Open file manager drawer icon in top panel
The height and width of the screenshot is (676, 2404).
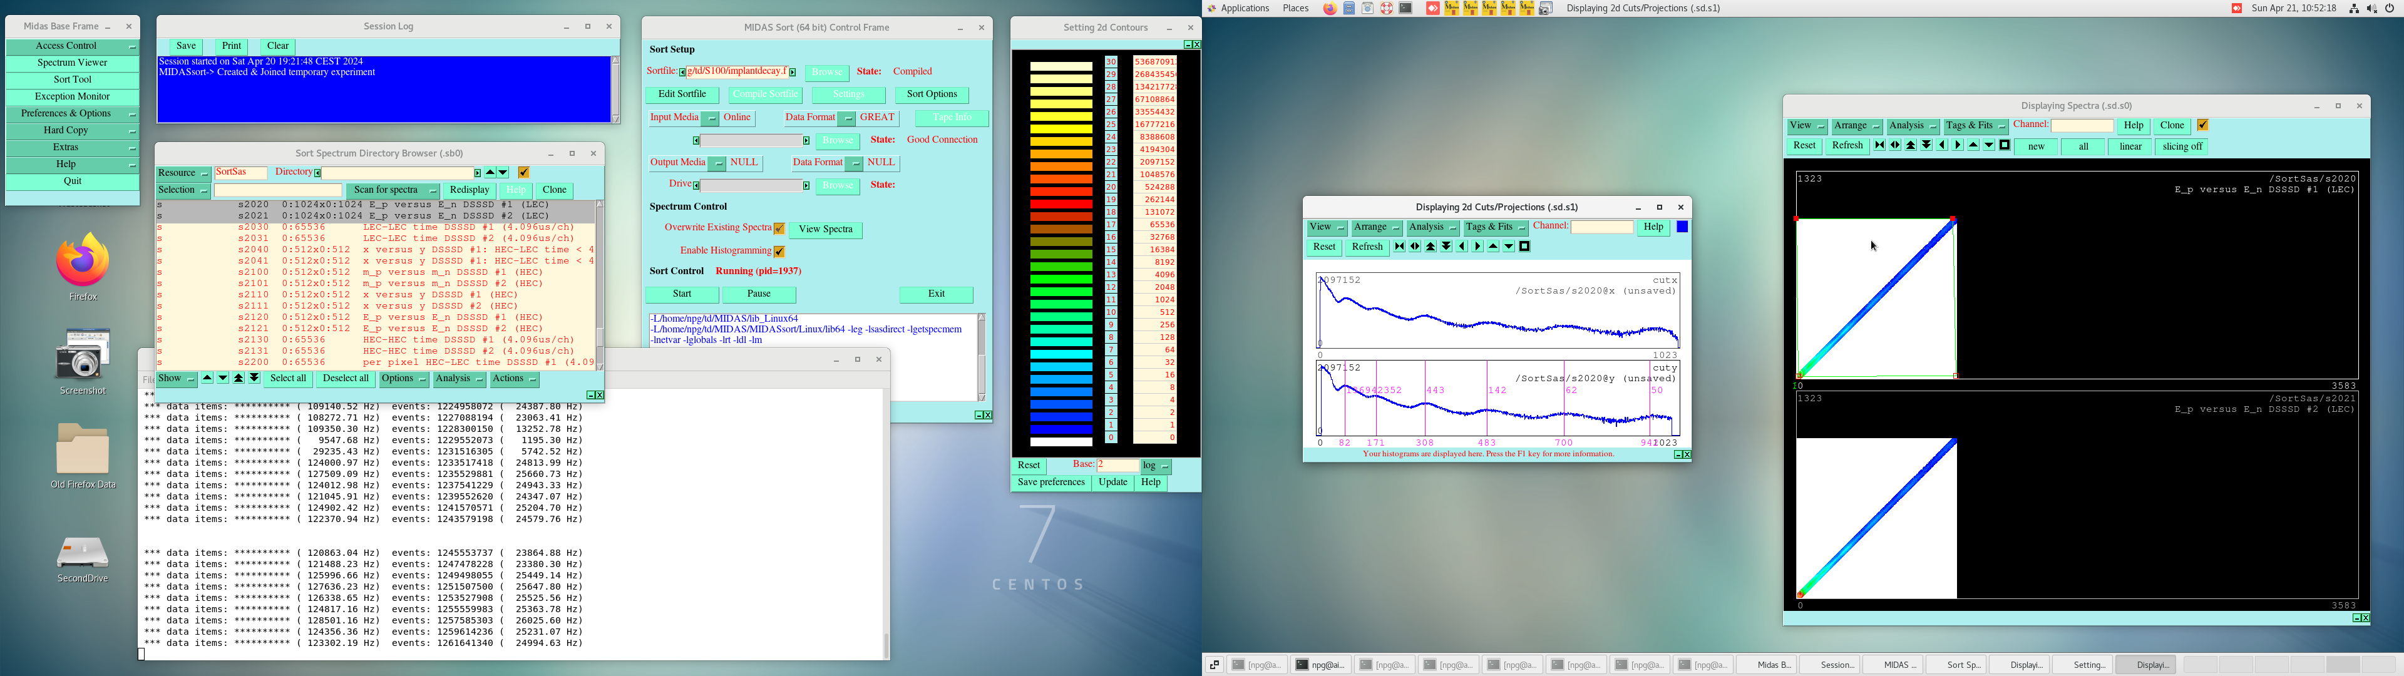pyautogui.click(x=1348, y=8)
